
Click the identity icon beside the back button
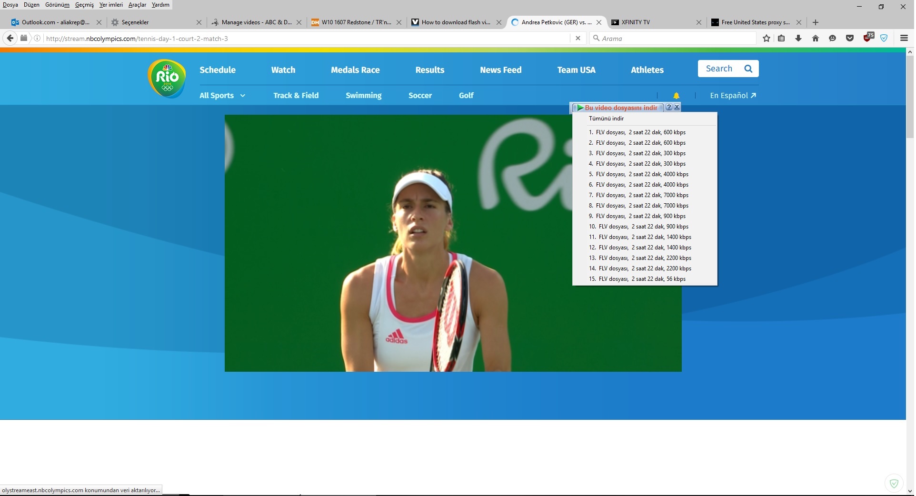23,38
